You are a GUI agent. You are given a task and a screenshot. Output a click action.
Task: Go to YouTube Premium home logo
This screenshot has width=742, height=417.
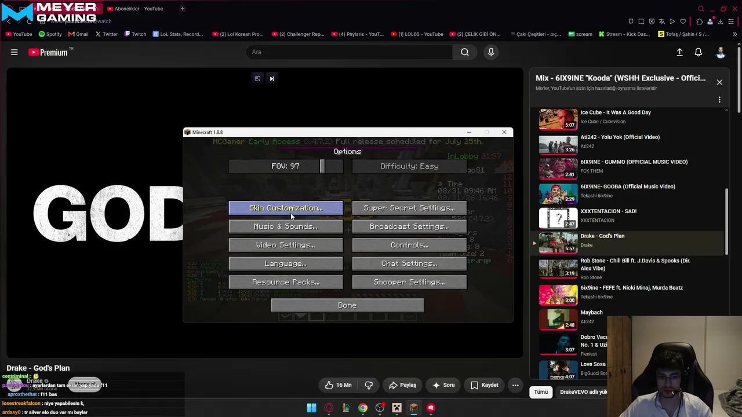point(48,52)
